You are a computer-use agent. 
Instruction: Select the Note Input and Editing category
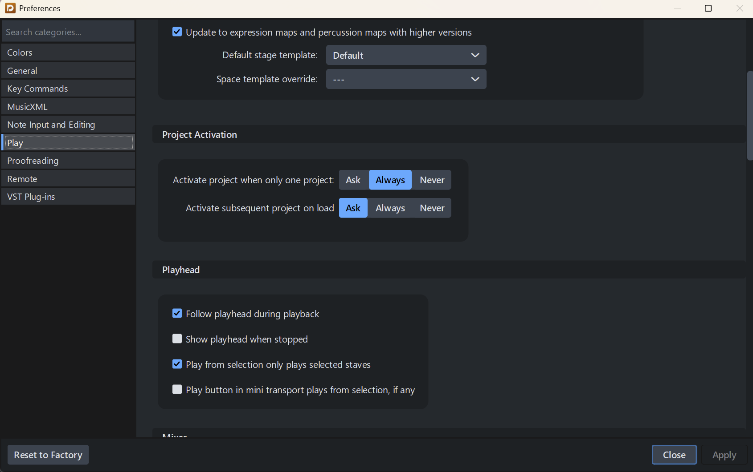(x=68, y=125)
